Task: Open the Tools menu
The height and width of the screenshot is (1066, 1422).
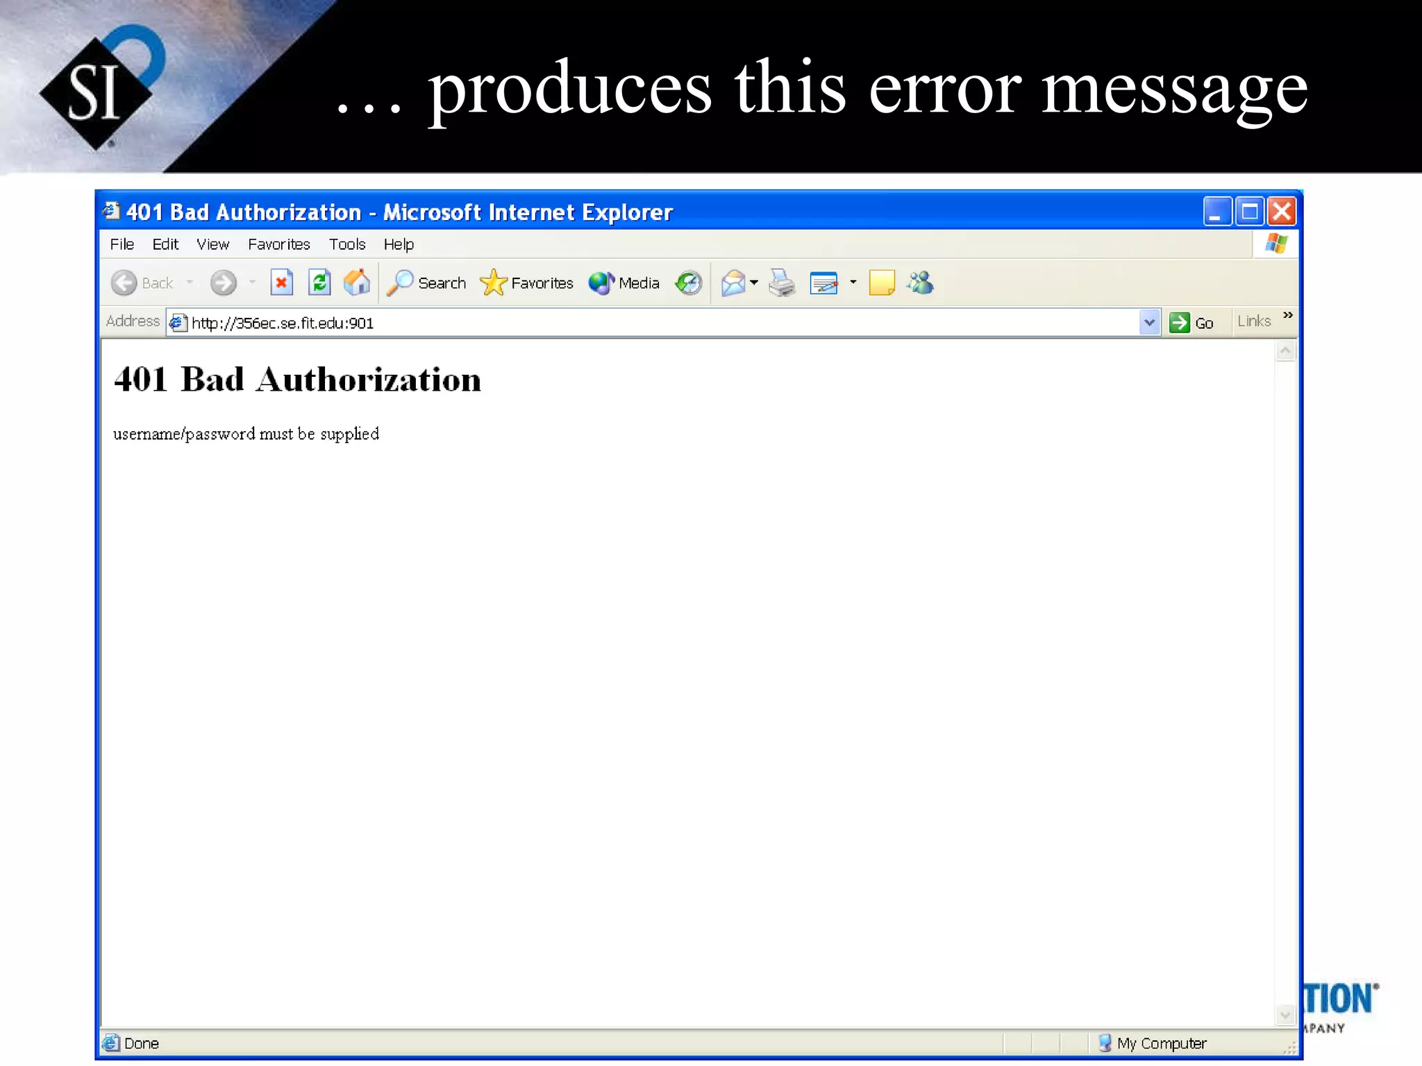Action: click(347, 244)
